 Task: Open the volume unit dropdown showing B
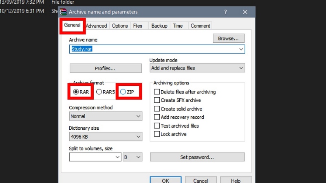[132, 157]
